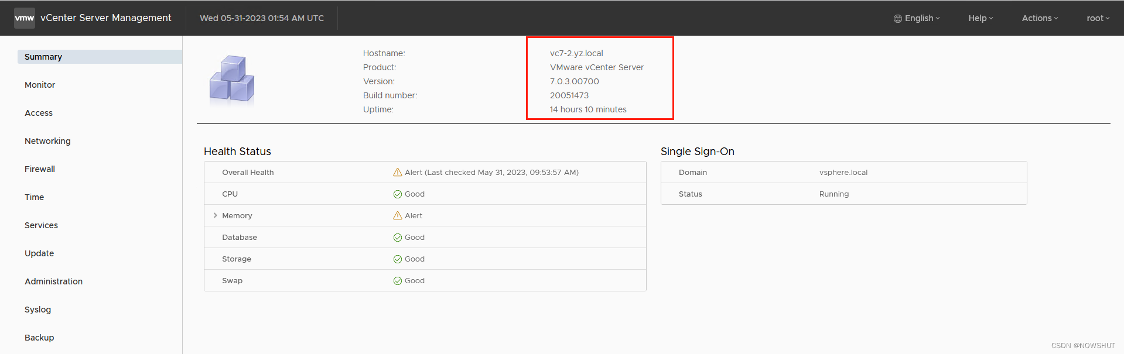Click the Memory alert warning icon
The width and height of the screenshot is (1124, 354).
398,215
